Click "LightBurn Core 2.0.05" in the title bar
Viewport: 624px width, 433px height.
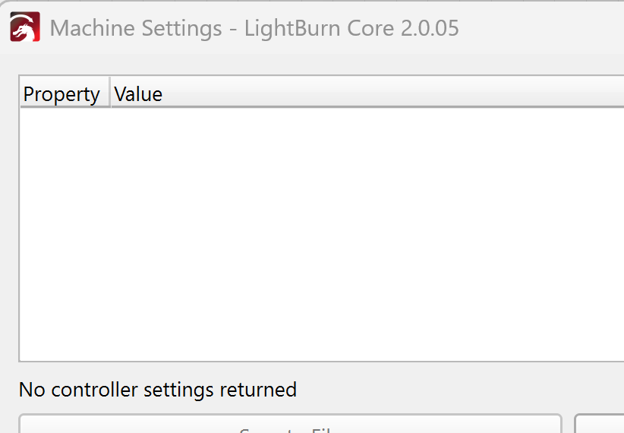point(351,29)
